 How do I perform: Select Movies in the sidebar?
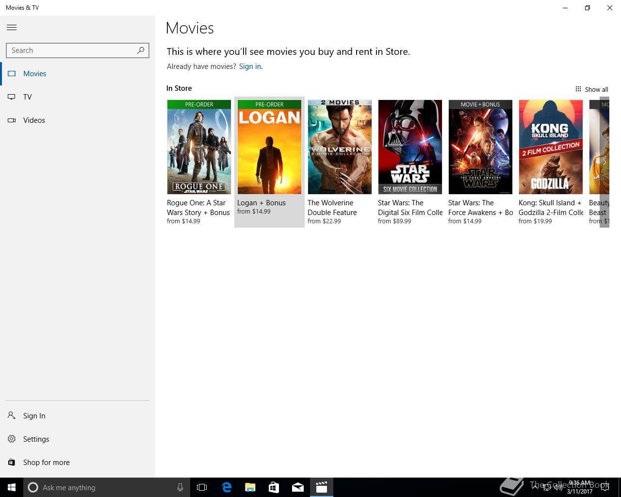tap(78, 74)
